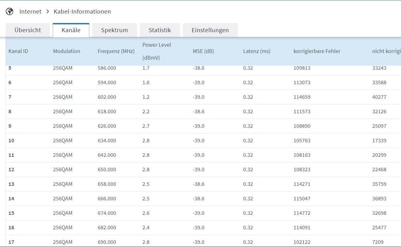
Task: Select channel 7's correctable errors value 114659
Action: [x=302, y=97]
